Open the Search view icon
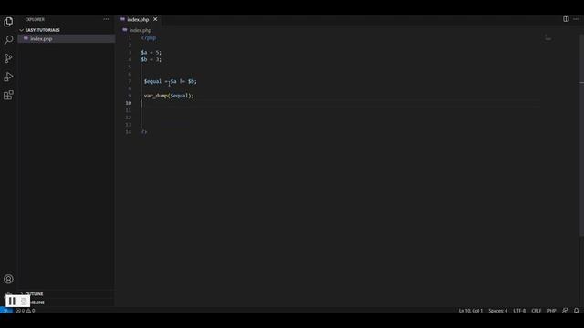 coord(8,40)
